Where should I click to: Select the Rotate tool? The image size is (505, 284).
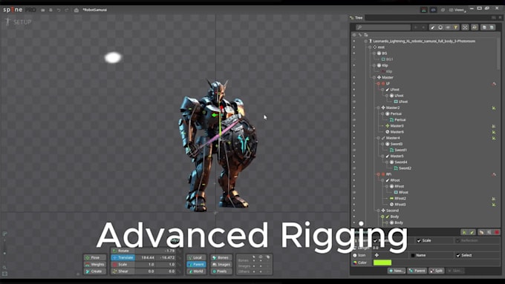[123, 251]
